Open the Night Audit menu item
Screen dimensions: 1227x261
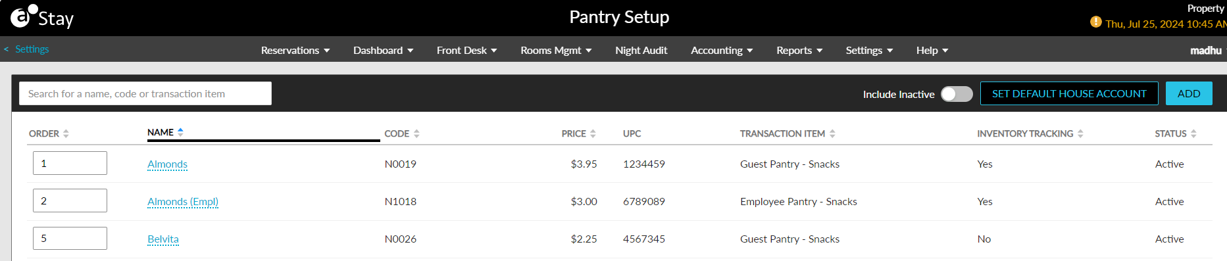point(641,51)
